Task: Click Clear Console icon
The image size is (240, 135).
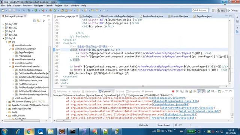Action: (x=187, y=91)
